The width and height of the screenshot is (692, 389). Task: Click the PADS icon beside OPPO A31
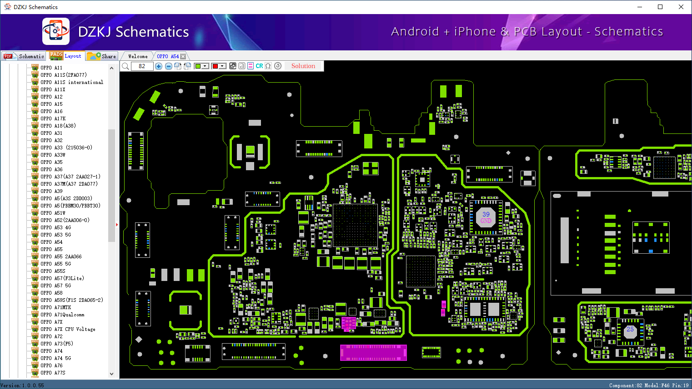[x=35, y=133]
